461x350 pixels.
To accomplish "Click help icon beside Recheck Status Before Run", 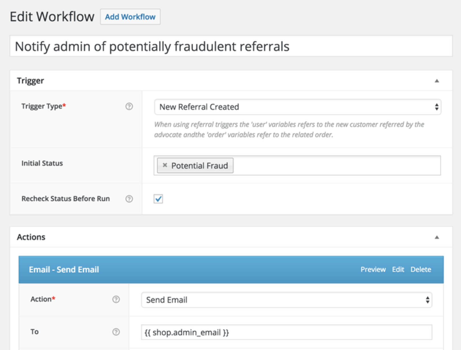I will [129, 199].
